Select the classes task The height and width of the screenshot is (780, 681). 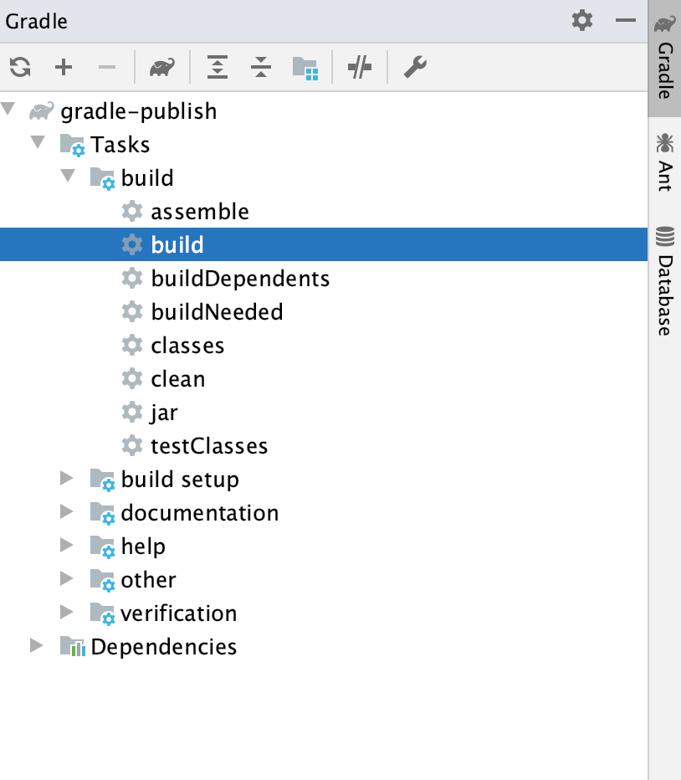coord(187,346)
